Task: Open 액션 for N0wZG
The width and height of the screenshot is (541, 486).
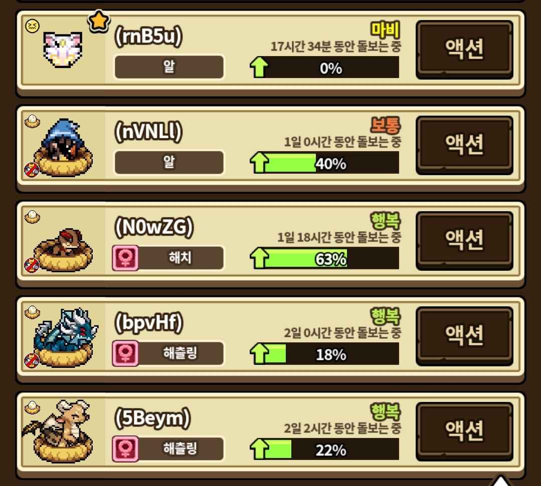Action: [464, 240]
